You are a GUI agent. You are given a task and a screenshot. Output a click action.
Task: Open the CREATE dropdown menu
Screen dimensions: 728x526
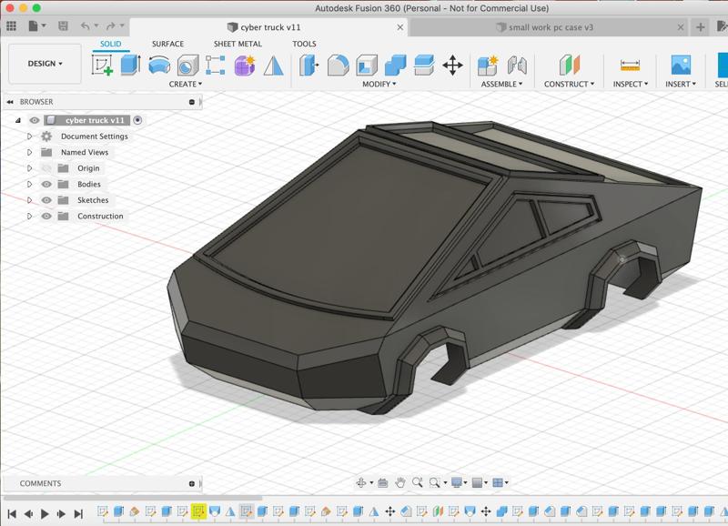click(186, 85)
